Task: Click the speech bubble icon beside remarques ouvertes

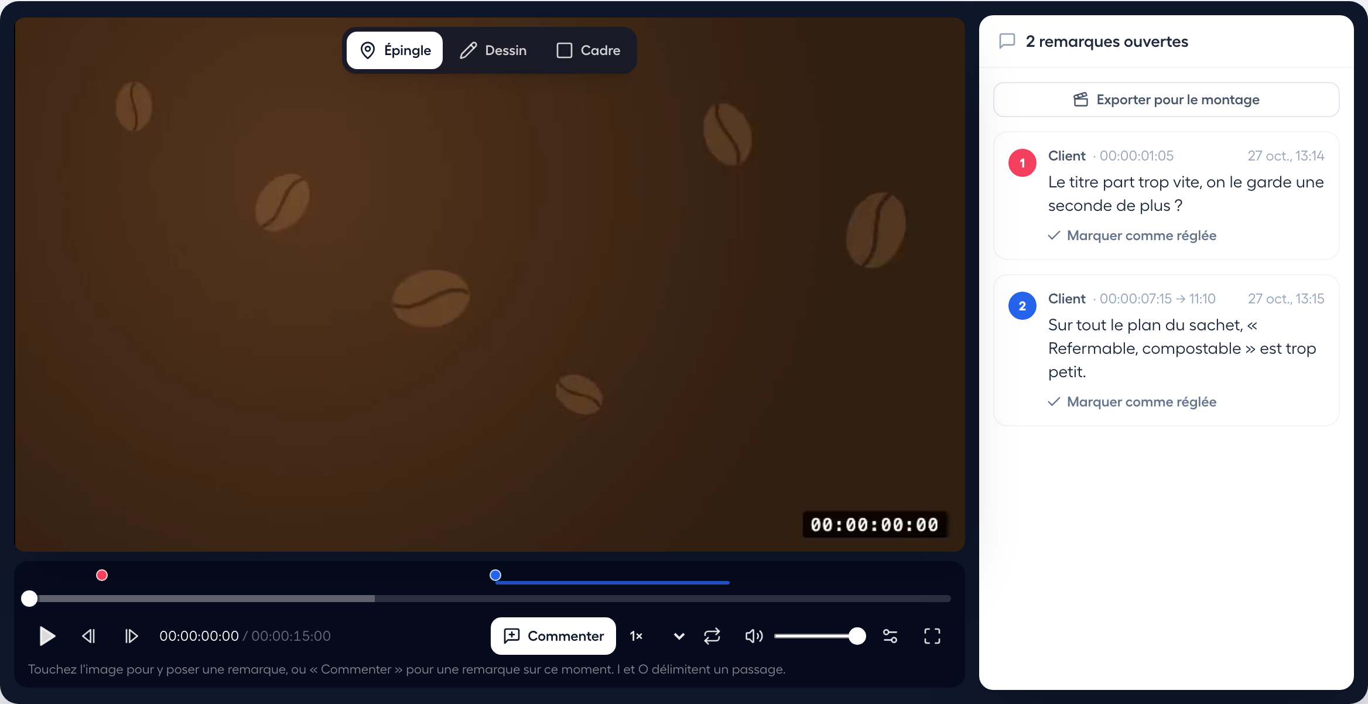Action: click(x=1007, y=41)
